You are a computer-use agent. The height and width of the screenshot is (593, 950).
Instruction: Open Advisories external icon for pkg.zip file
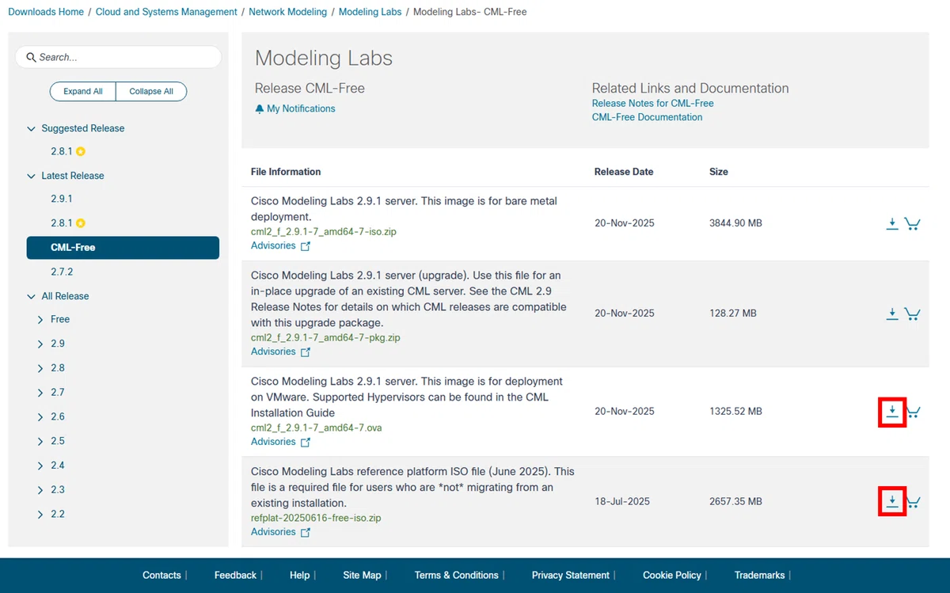point(306,352)
